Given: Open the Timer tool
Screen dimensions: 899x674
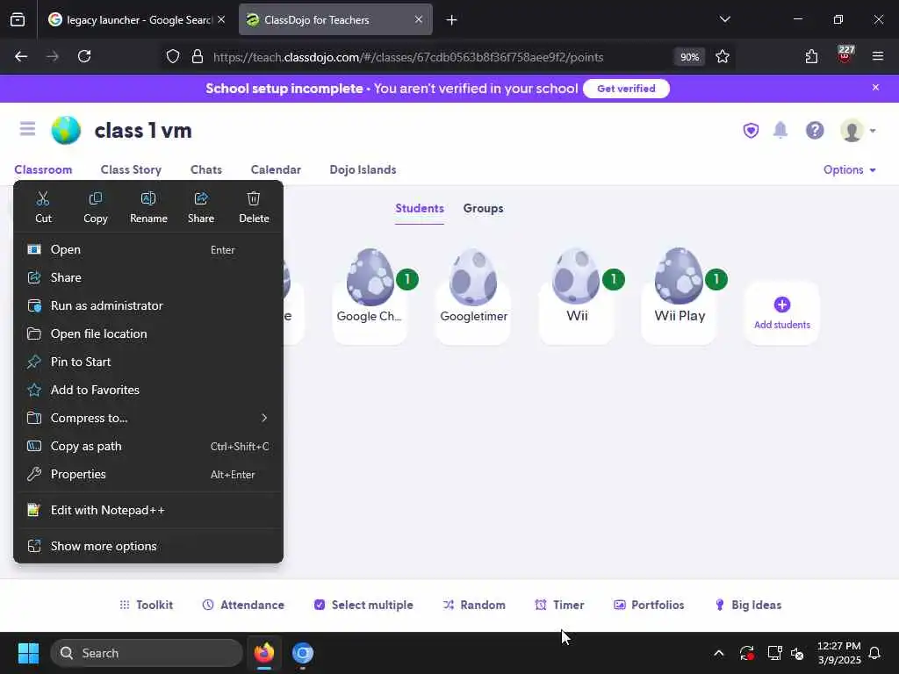Looking at the screenshot, I should 559,605.
